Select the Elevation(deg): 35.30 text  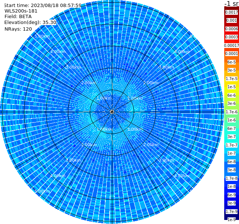[x=30, y=23]
